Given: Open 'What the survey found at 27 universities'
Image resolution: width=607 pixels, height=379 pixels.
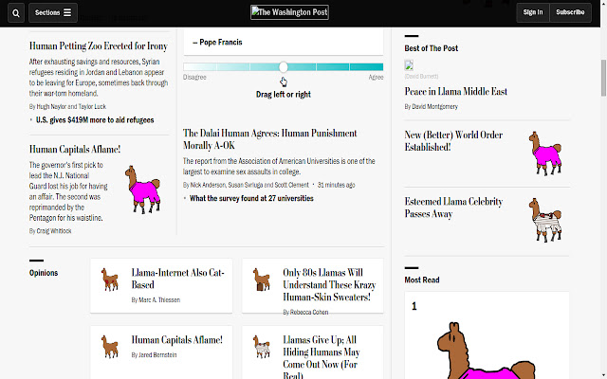Looking at the screenshot, I should coord(251,198).
